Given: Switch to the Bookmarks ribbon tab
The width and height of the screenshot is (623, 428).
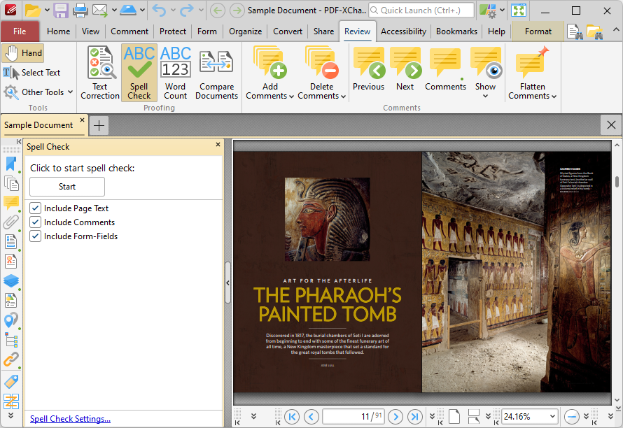Looking at the screenshot, I should (456, 31).
